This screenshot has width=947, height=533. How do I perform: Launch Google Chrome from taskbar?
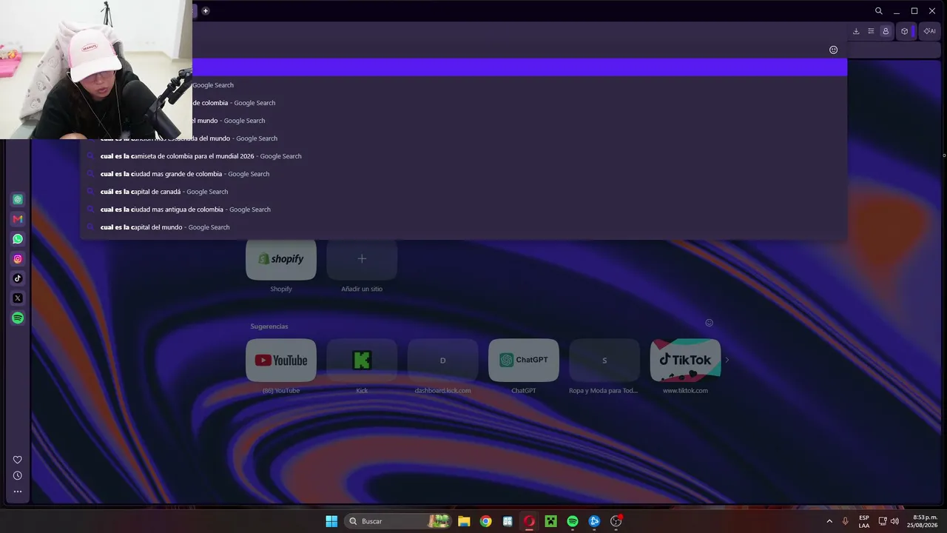pyautogui.click(x=485, y=521)
